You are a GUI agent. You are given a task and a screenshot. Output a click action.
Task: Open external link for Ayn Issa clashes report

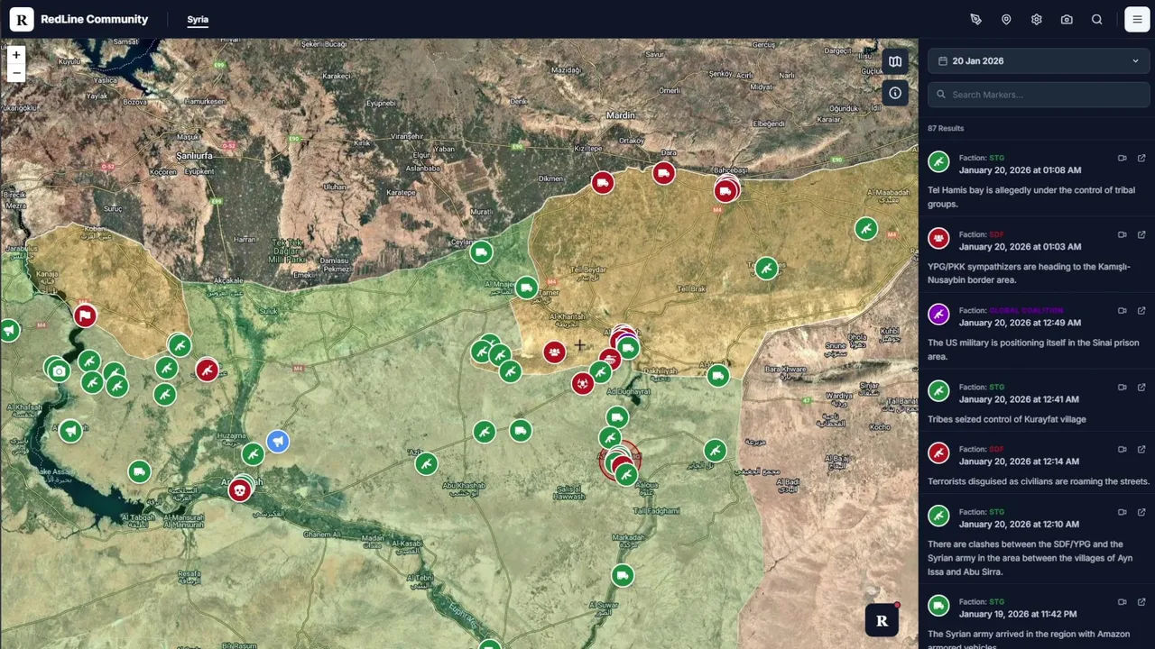click(1141, 512)
